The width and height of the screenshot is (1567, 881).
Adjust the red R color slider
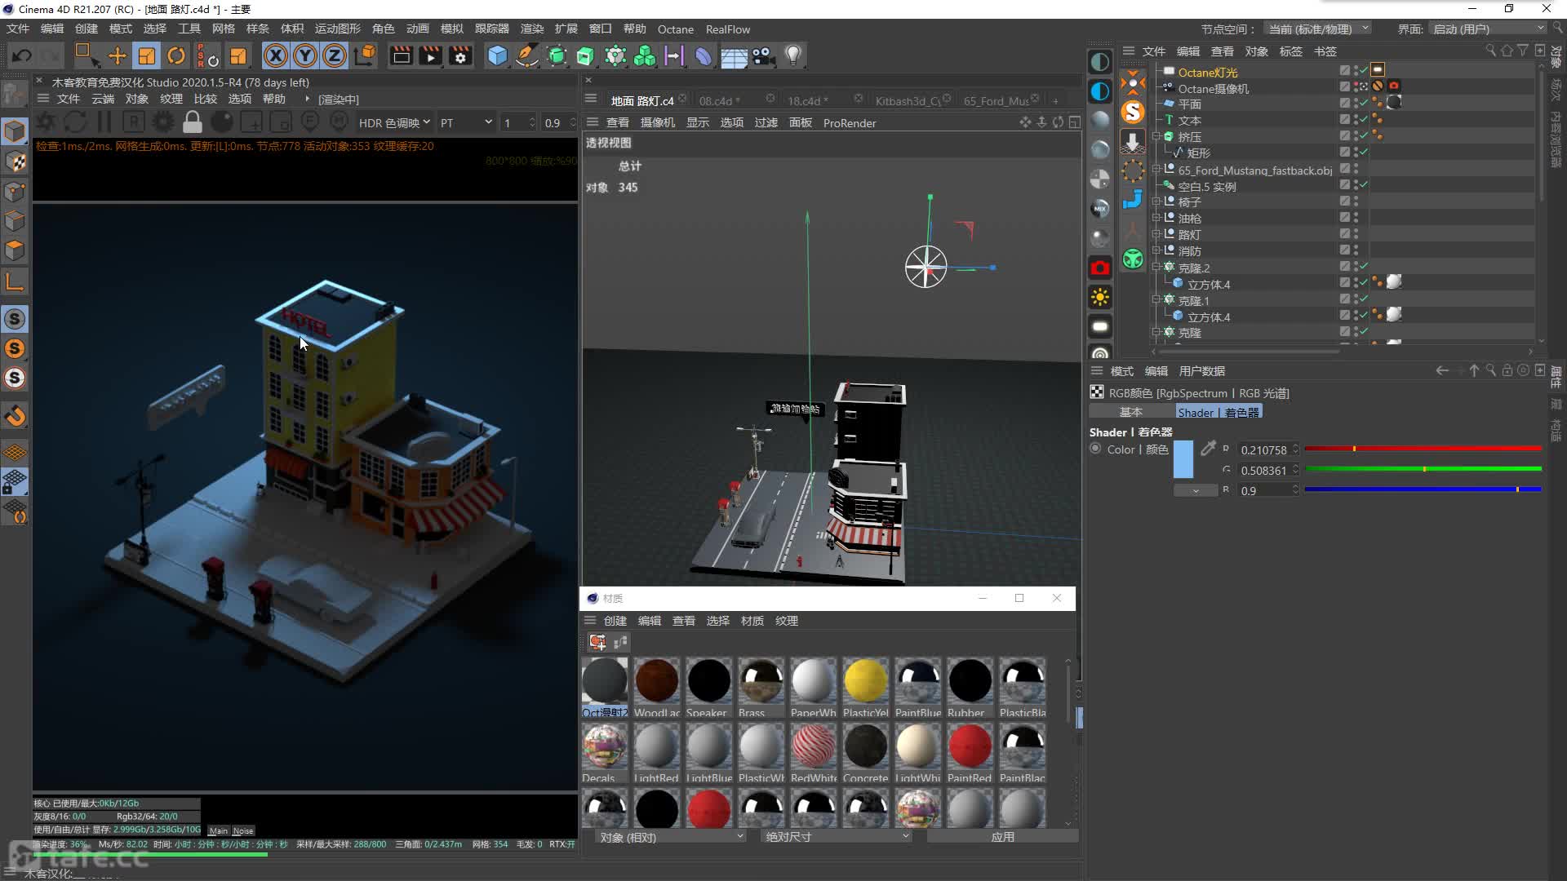(1423, 449)
